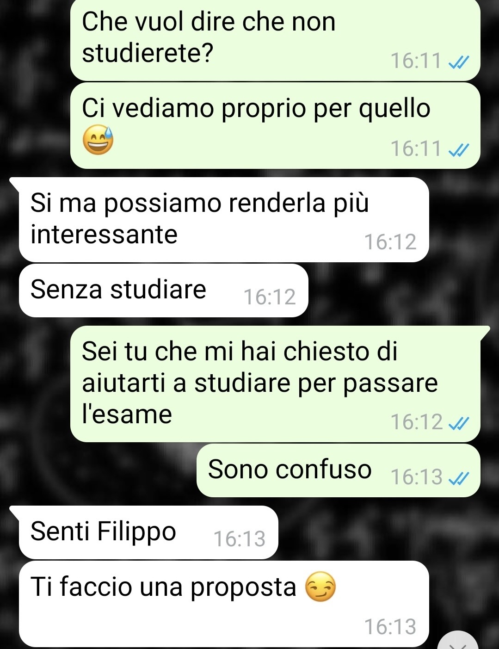Tap message 'Sei tu che mi hai chiesto'
This screenshot has width=499, height=649.
pos(275,384)
